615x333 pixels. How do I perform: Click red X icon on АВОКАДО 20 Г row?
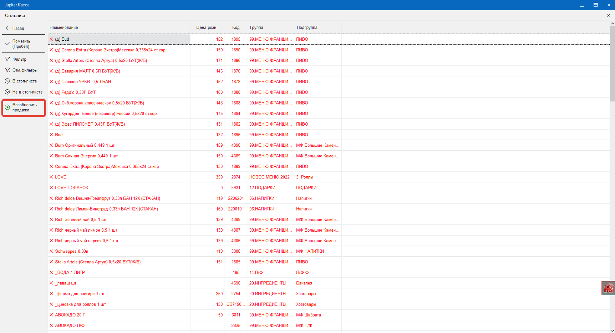tap(51, 315)
